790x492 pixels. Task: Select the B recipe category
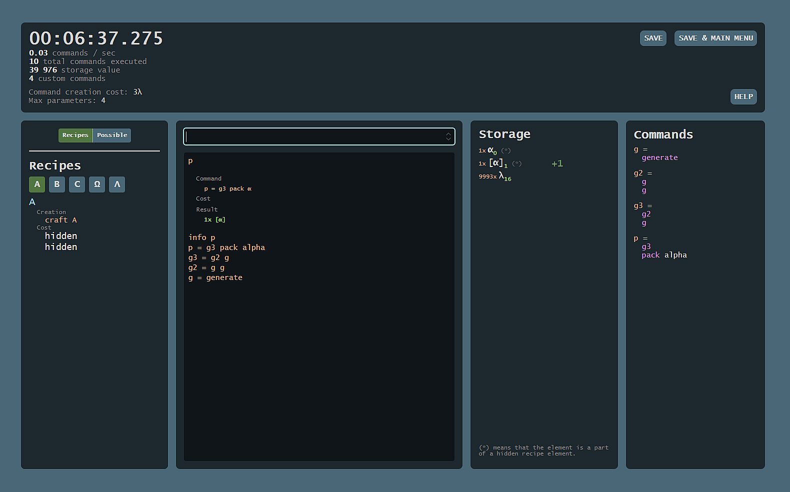coord(57,184)
